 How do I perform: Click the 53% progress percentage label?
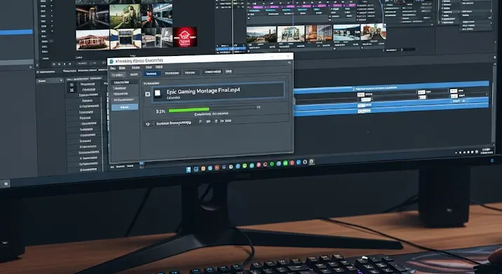pyautogui.click(x=161, y=111)
